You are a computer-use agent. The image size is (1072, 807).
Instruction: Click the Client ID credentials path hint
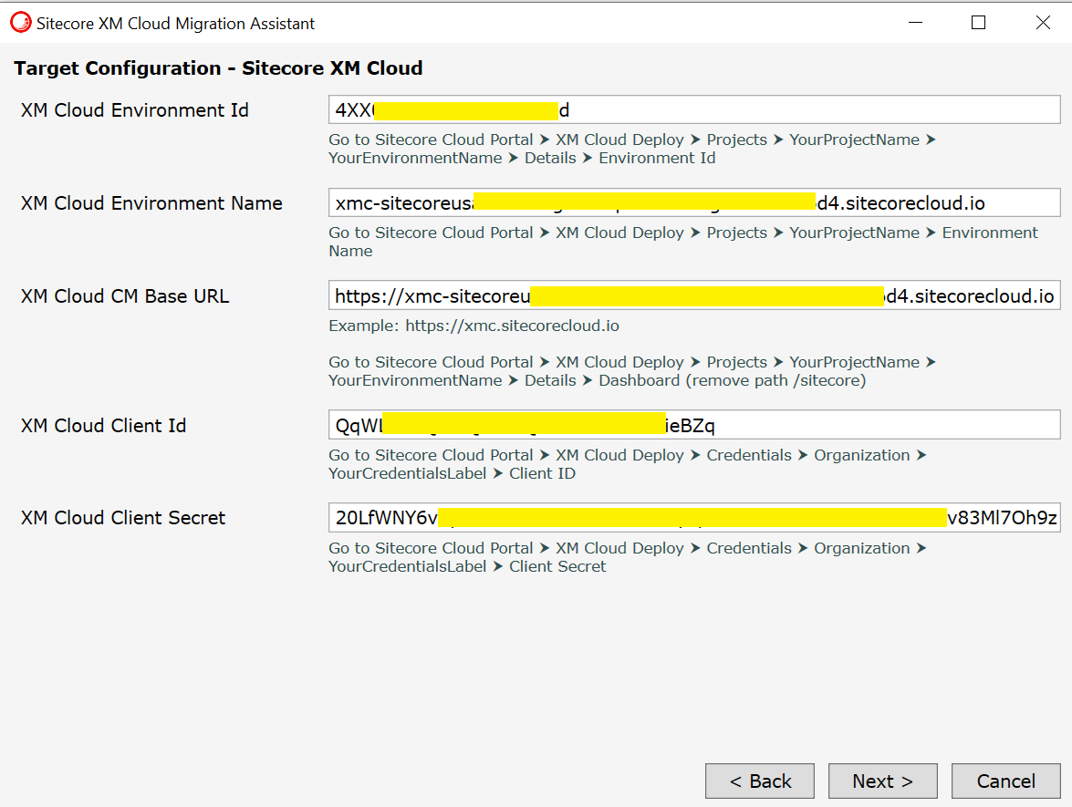point(628,464)
